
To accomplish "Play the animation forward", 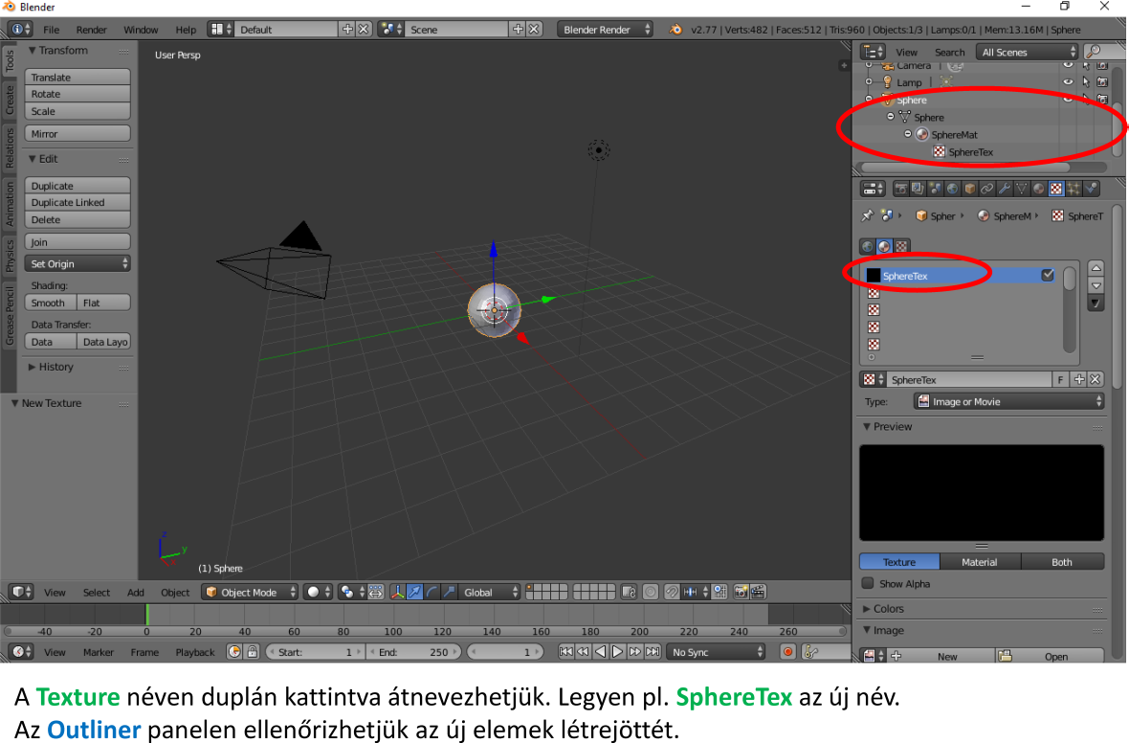I will coord(617,651).
